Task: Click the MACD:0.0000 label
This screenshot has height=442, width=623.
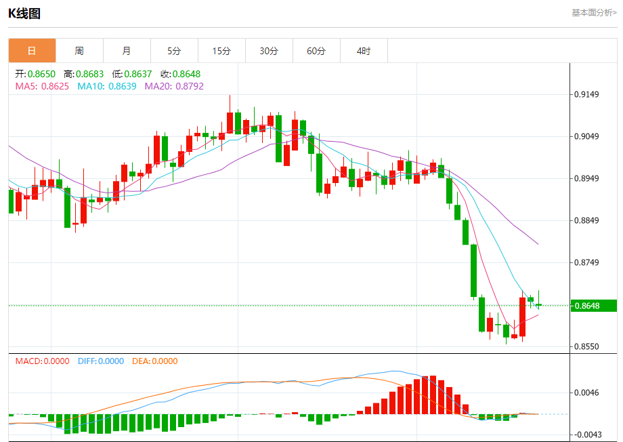Action: click(x=42, y=361)
